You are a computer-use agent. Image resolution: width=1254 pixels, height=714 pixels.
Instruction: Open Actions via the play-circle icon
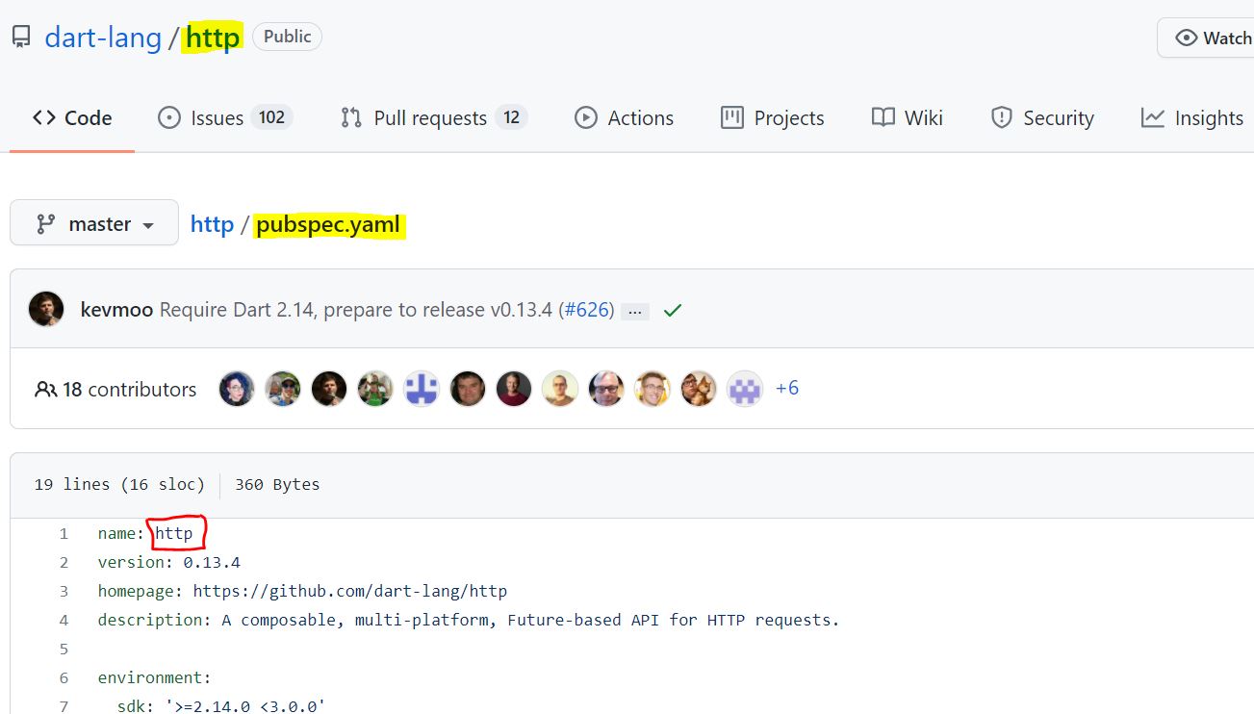point(587,117)
